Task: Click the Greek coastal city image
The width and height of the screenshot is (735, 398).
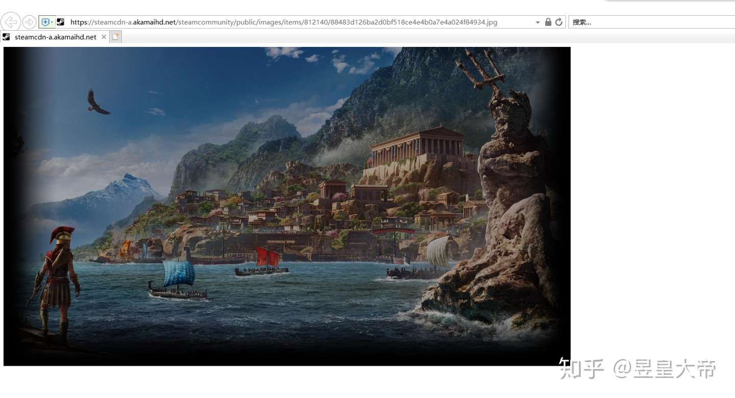Action: click(x=287, y=206)
